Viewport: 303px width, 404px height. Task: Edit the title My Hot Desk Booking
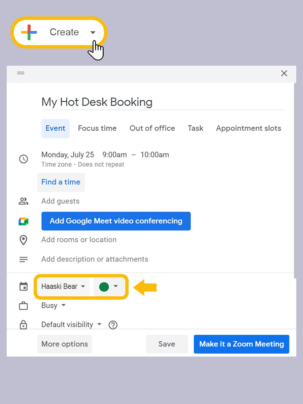tap(163, 102)
